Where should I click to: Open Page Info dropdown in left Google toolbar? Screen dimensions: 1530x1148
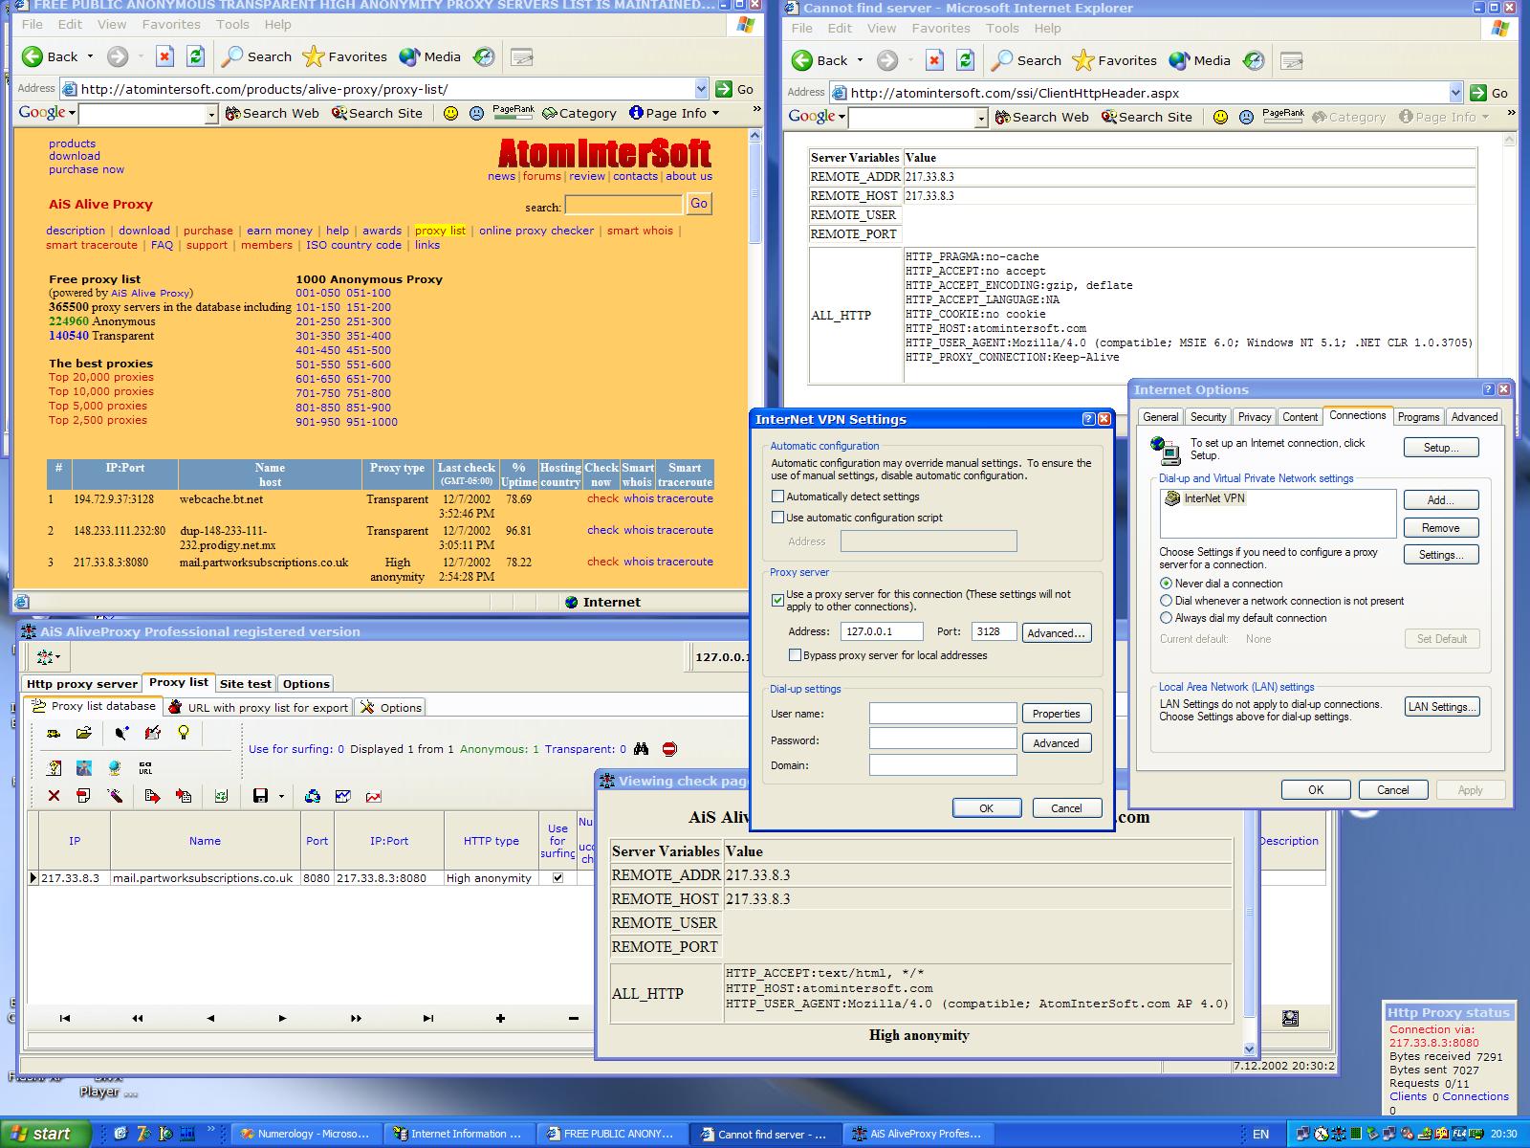coord(715,113)
